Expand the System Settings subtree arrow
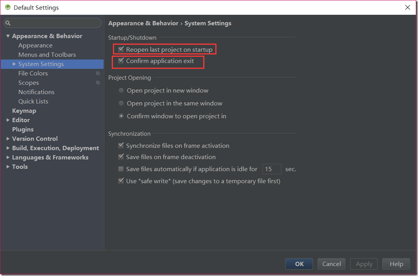The height and width of the screenshot is (276, 418). point(14,64)
